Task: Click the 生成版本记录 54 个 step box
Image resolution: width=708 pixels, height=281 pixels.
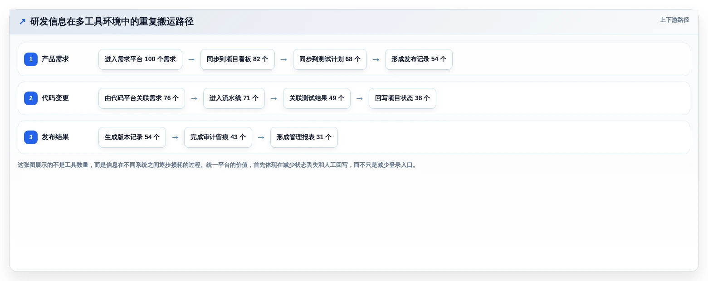Action: [x=132, y=137]
